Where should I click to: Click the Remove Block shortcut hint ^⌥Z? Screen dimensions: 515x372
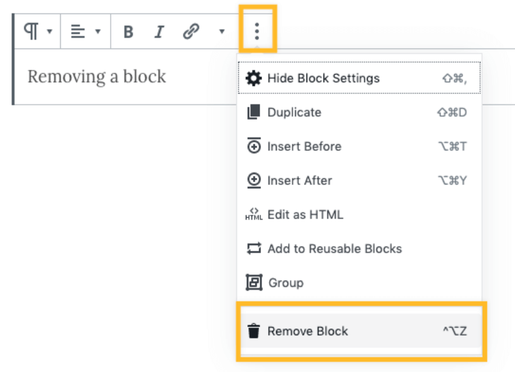pos(455,330)
